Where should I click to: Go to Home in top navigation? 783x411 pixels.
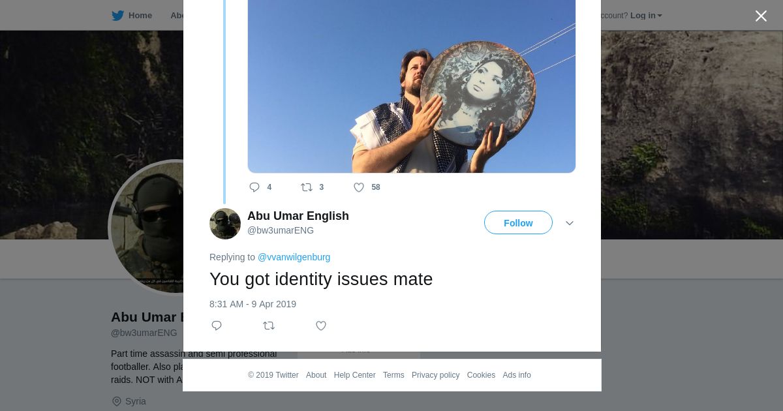point(140,16)
